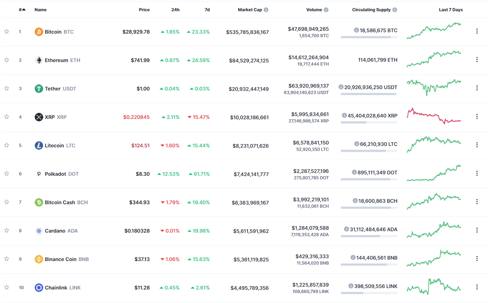Toggle the Bitcoin Cash star
This screenshot has width=488, height=303.
click(6, 202)
